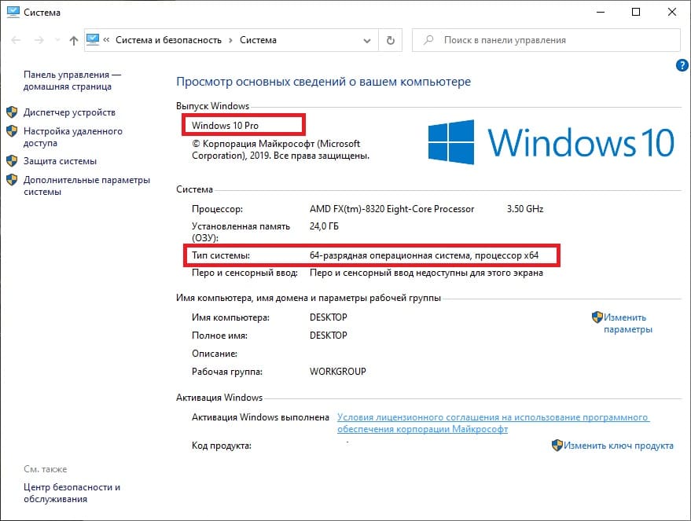This screenshot has width=691, height=521.
Task: Open 'Настройка удаленного доступа' link
Action: (x=72, y=137)
